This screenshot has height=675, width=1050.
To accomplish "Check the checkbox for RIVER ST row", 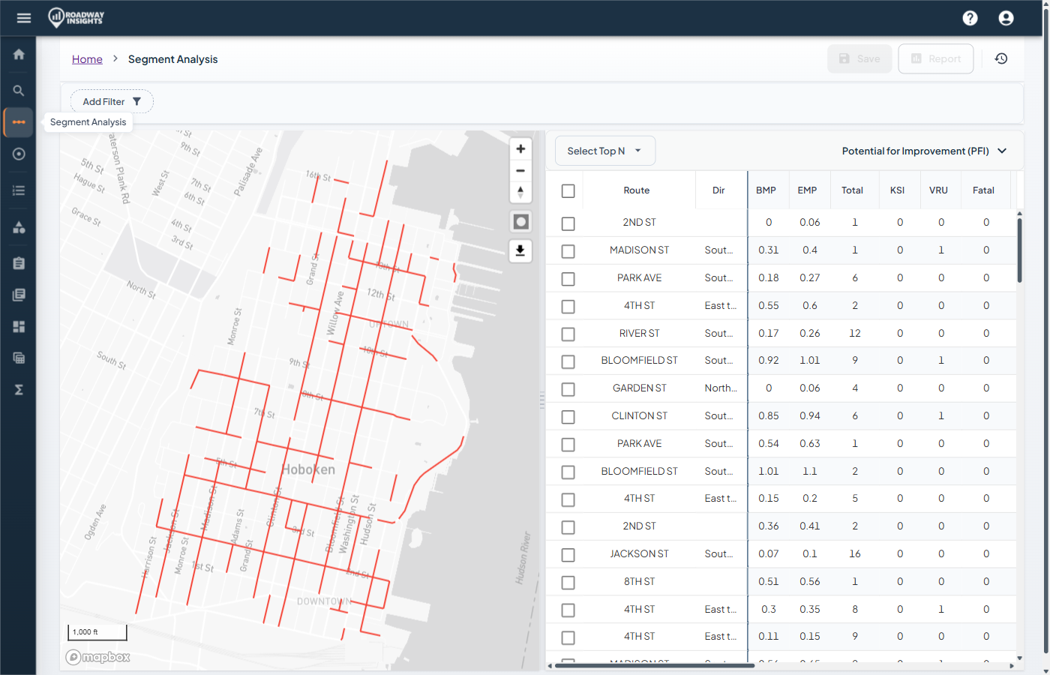I will [568, 334].
